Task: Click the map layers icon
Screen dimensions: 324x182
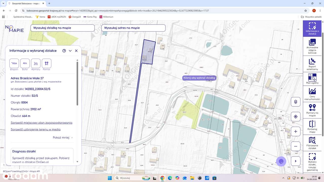Action: 295,102
